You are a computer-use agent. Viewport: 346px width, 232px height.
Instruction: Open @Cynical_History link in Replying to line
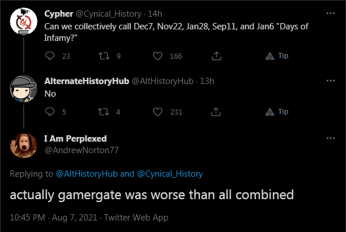[170, 174]
